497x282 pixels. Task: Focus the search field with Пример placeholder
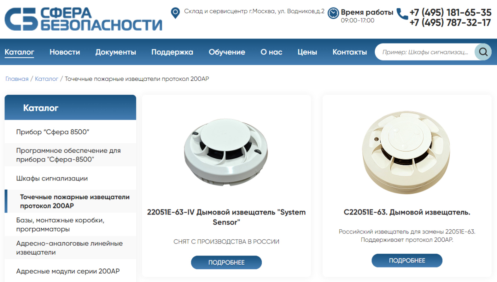coord(425,52)
